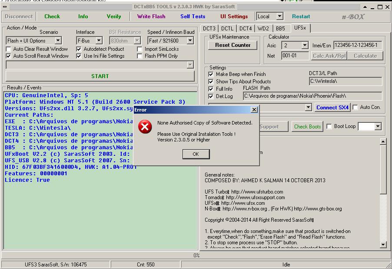
Task: Expand the Speed / Infineon Baud dropdown
Action: click(190, 40)
